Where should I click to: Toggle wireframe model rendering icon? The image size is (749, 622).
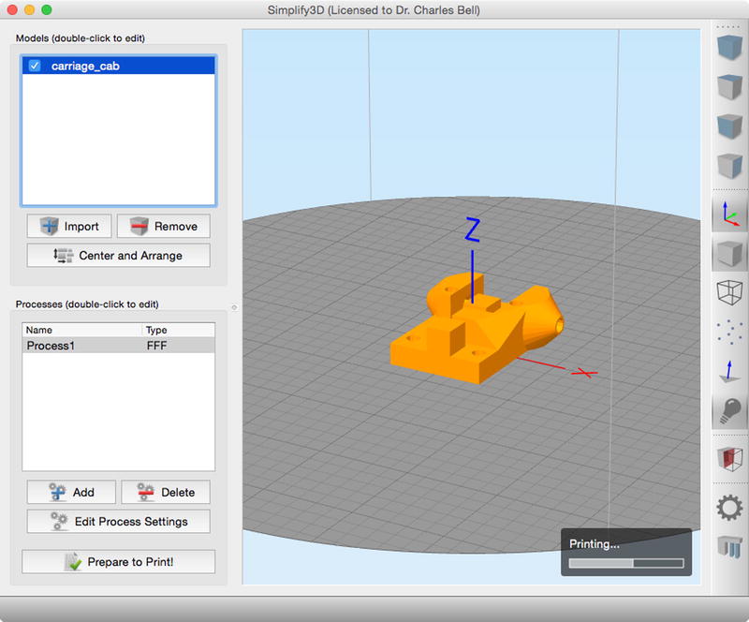729,292
